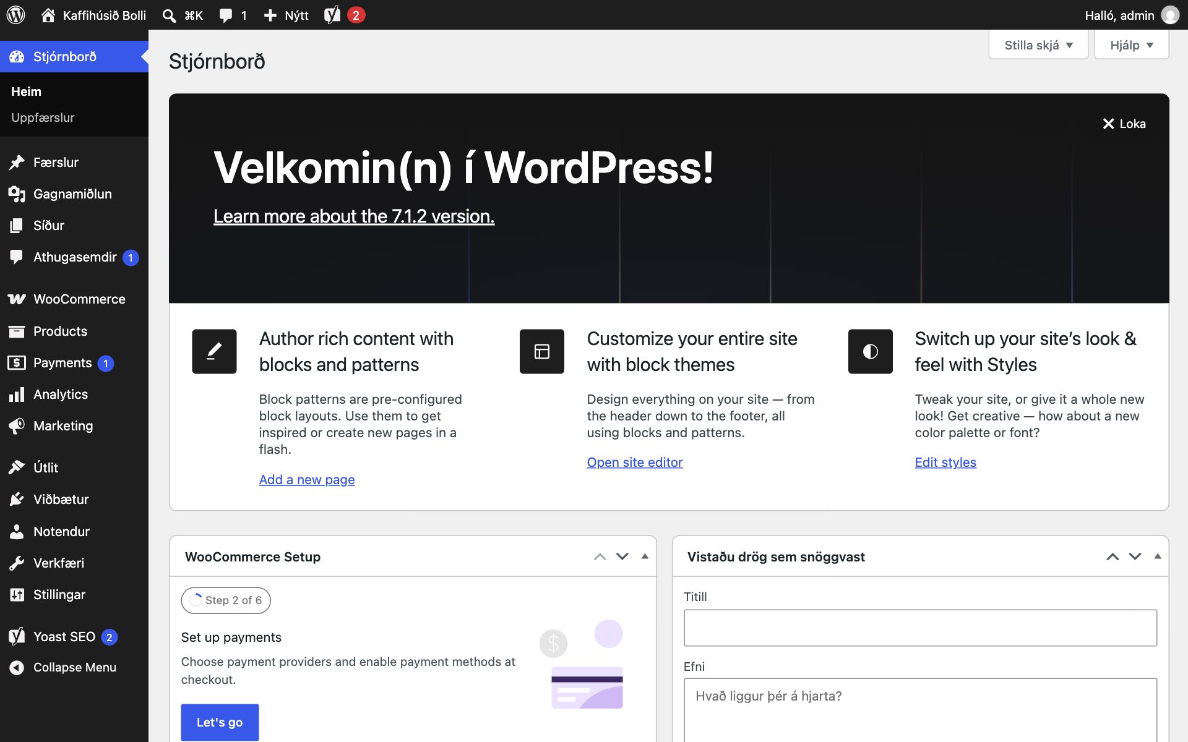Move Vistaðu drög sem snöggvast widget up
The width and height of the screenshot is (1188, 742).
pos(1113,556)
